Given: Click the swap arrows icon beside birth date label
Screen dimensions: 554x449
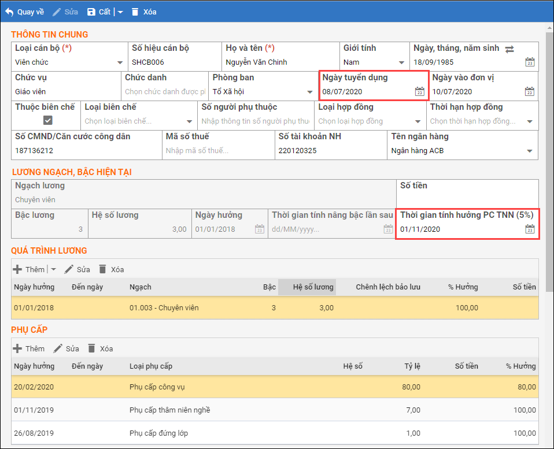Looking at the screenshot, I should [509, 49].
